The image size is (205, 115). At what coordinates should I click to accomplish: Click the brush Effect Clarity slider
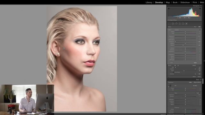point(185,48)
